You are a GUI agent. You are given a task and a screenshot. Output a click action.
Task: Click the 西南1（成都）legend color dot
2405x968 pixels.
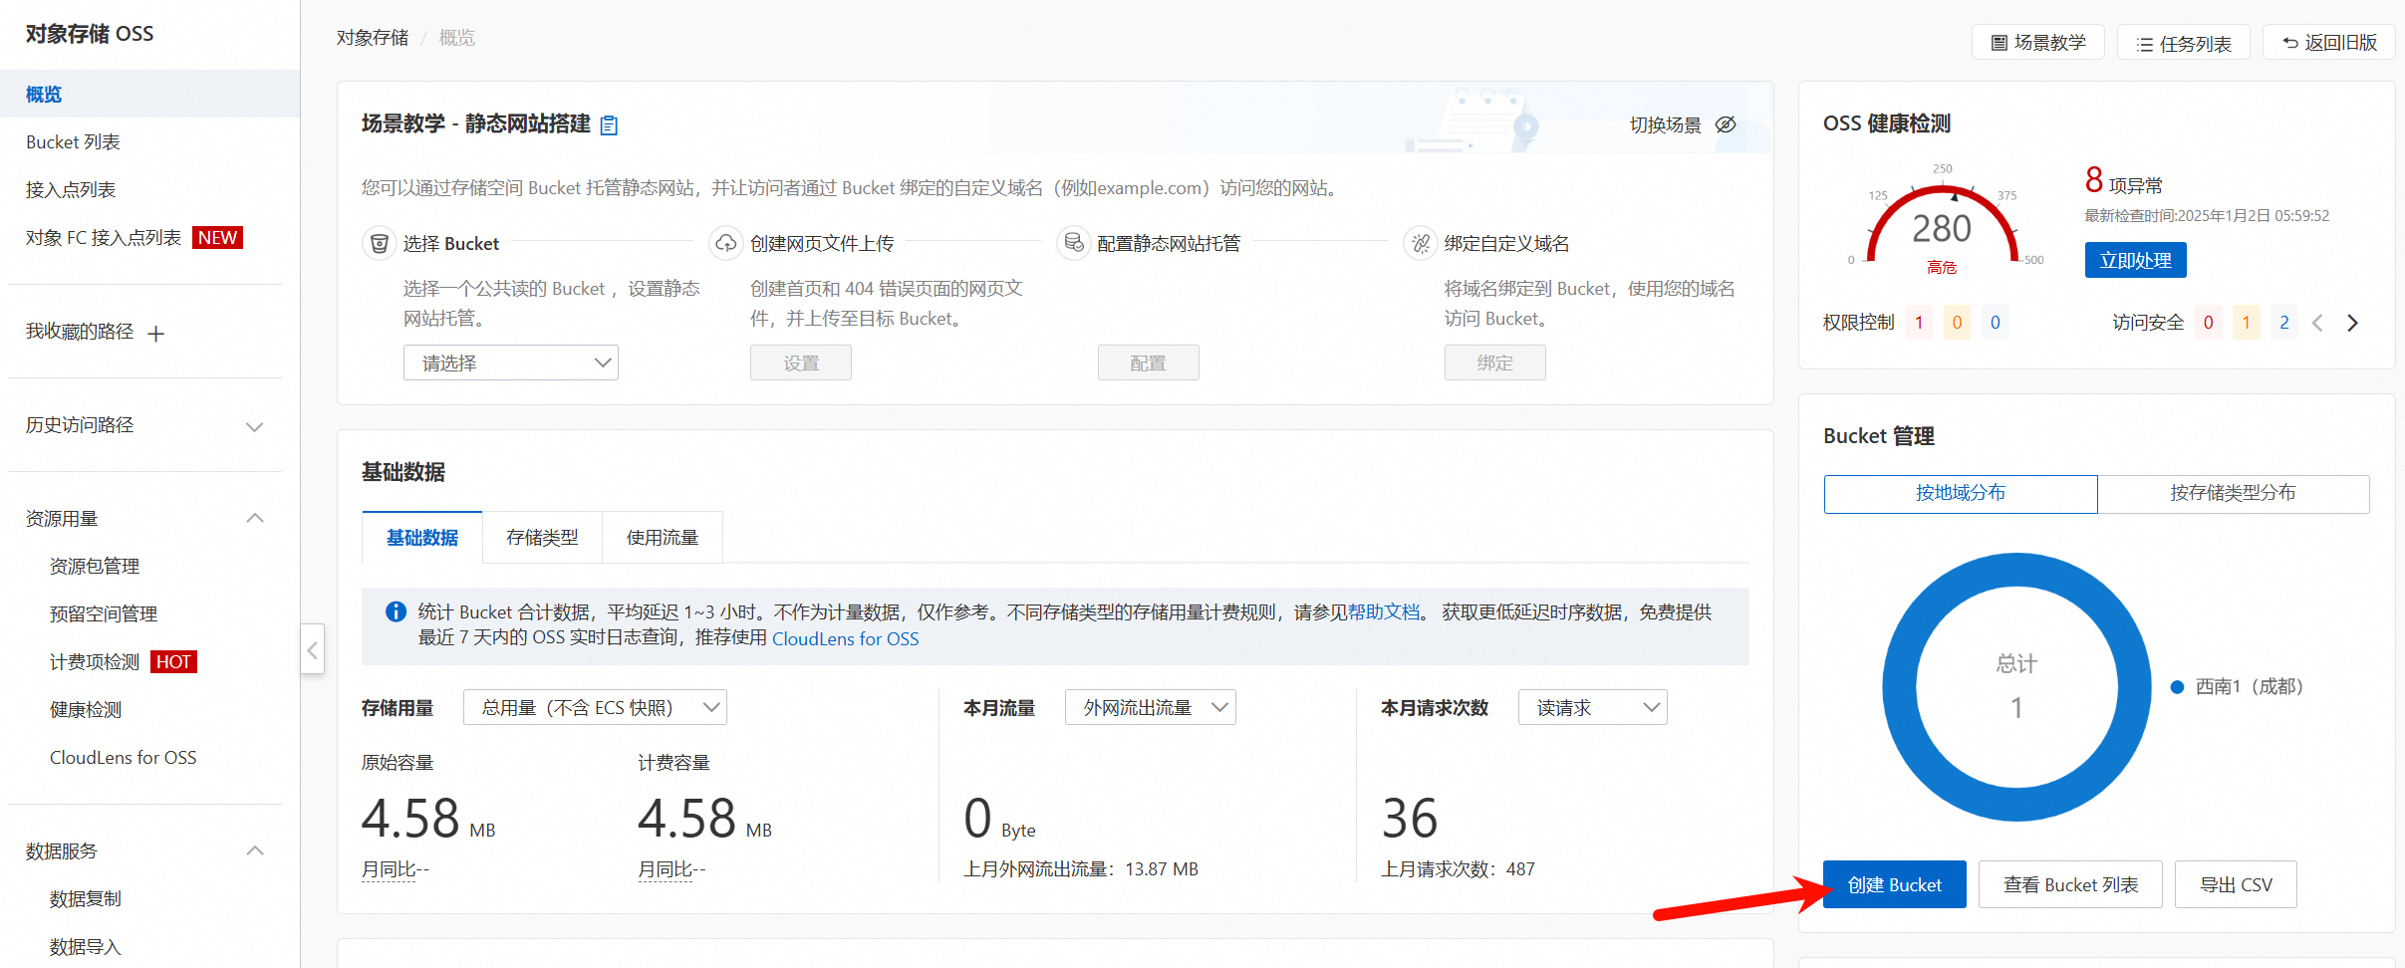(x=2177, y=687)
